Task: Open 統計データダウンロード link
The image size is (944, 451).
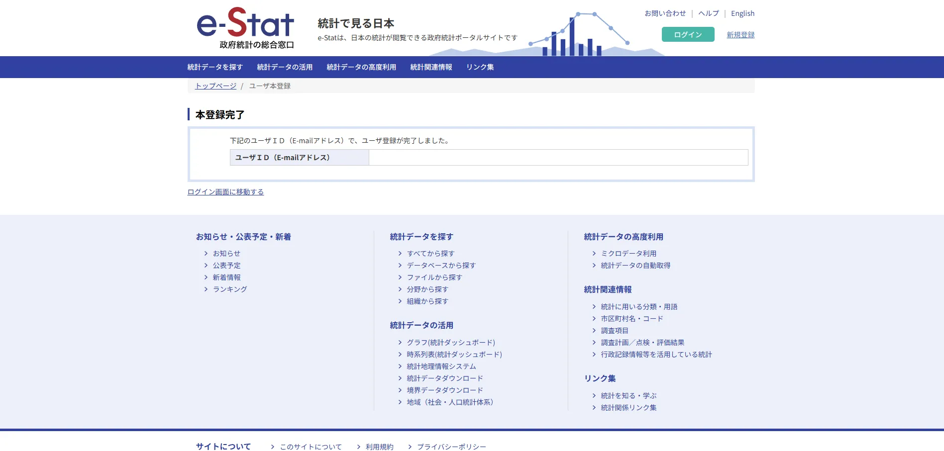Action: (444, 378)
